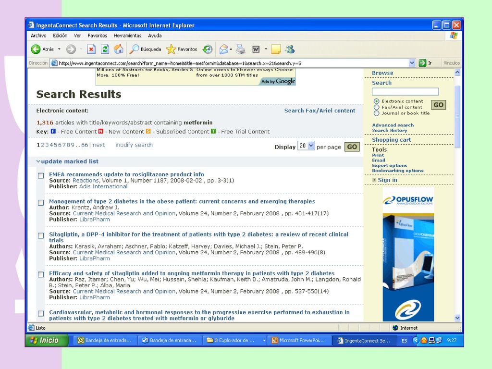Click the green Go (Ir) arrow icon
Image resolution: width=492 pixels, height=369 pixels.
pyautogui.click(x=422, y=63)
